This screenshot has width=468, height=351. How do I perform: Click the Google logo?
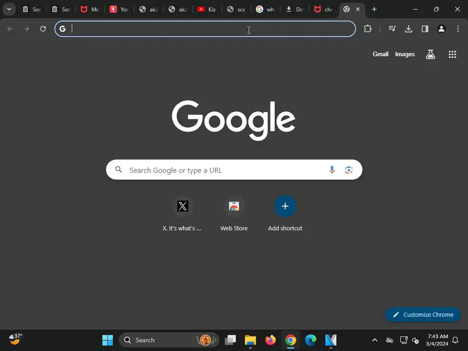pos(234,120)
